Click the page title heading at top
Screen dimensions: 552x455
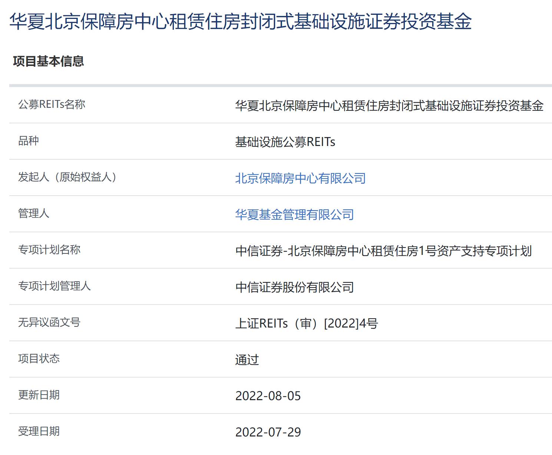[x=240, y=21]
